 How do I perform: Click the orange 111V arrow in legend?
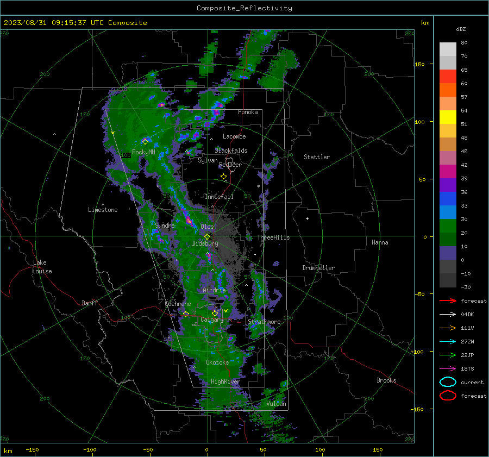click(x=448, y=328)
